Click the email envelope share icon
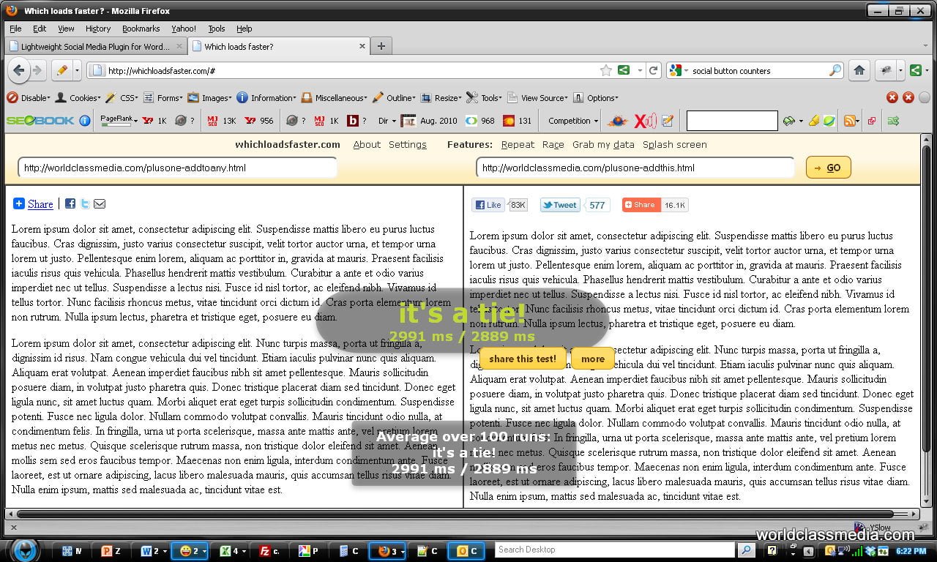The width and height of the screenshot is (937, 562). coord(100,204)
